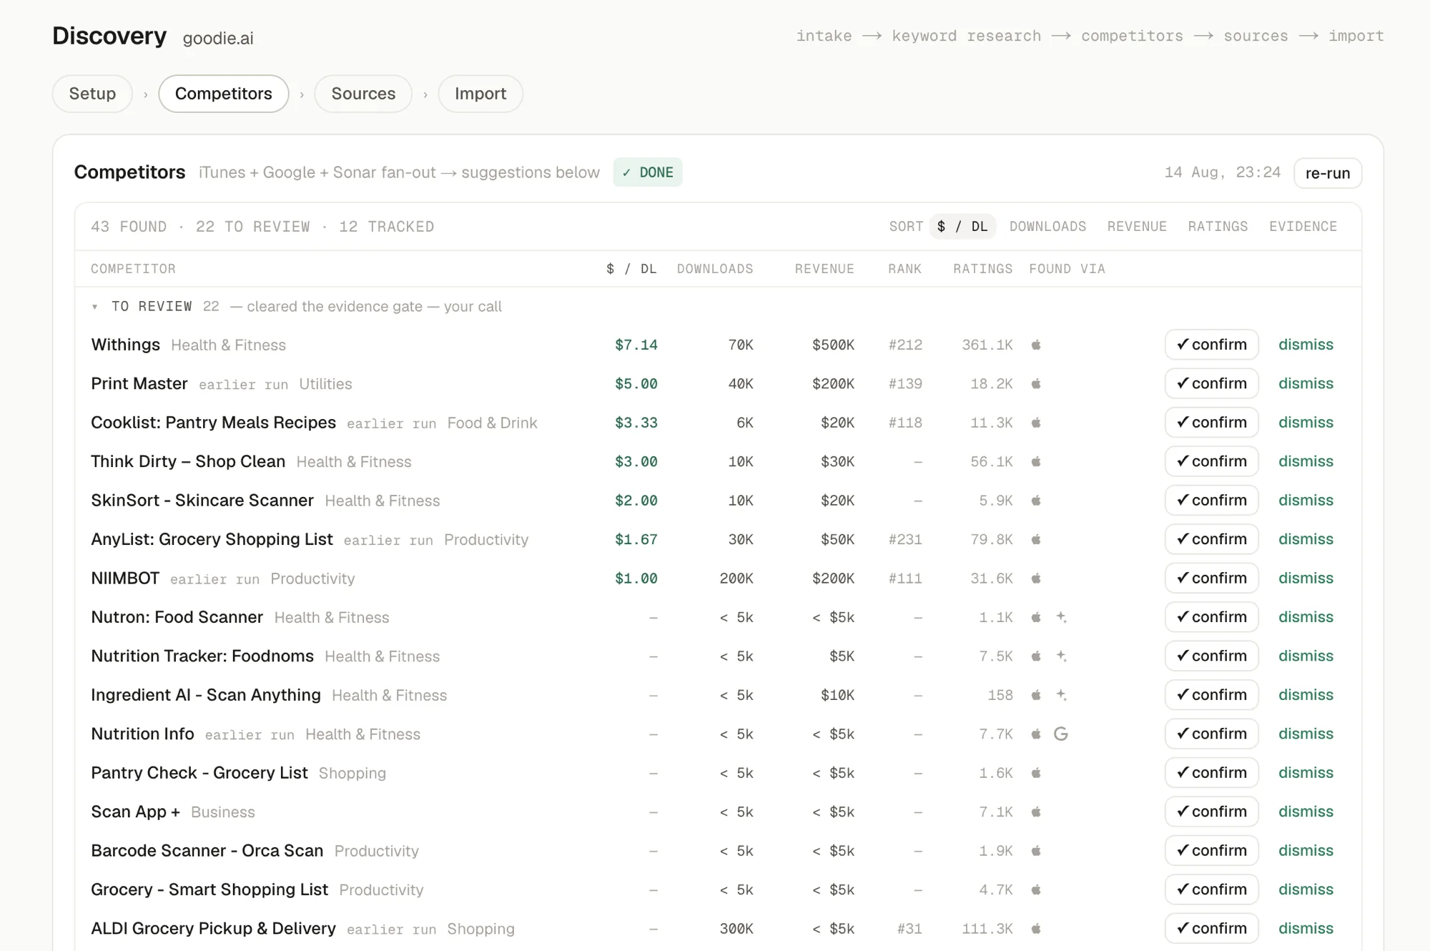Screen dimensions: 1430x951
Task: Click Apple icon in Scan App + row
Action: 1036,812
